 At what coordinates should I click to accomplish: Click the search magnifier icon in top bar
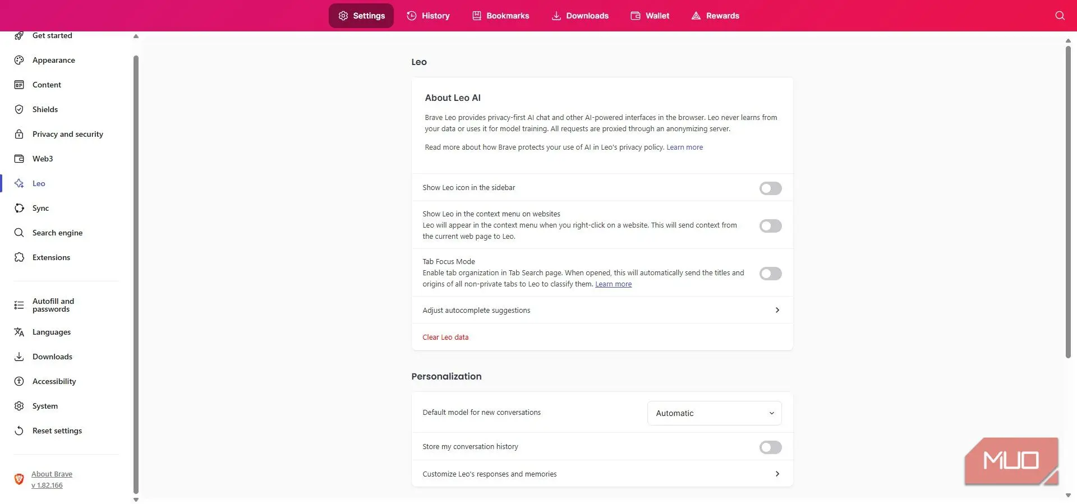(x=1060, y=16)
